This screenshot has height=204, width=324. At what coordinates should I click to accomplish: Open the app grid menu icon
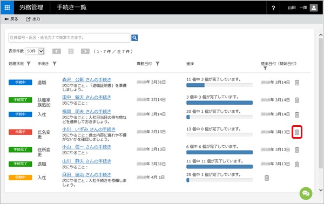pyautogui.click(x=7, y=8)
